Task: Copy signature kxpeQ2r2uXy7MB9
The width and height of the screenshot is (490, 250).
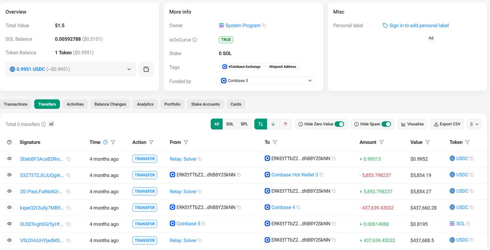Action: (x=69, y=208)
